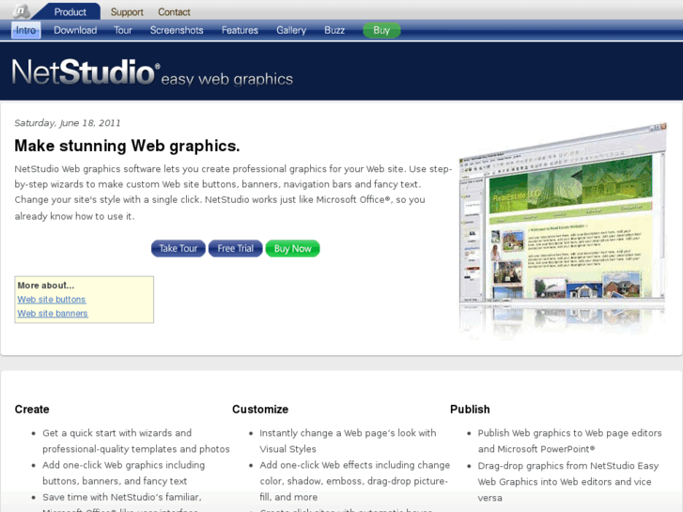Click bullet 'Add one-click Web graphics including'
This screenshot has width=683, height=512.
[123, 473]
